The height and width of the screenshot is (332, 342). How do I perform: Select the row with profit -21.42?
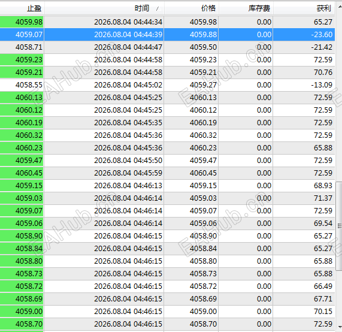click(x=167, y=47)
